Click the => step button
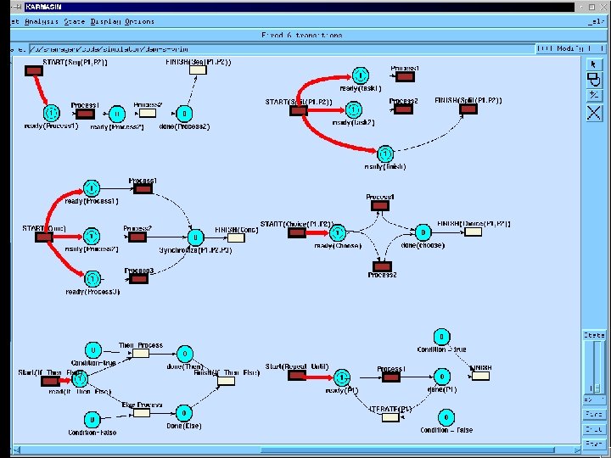The image size is (611, 458). coord(594,400)
